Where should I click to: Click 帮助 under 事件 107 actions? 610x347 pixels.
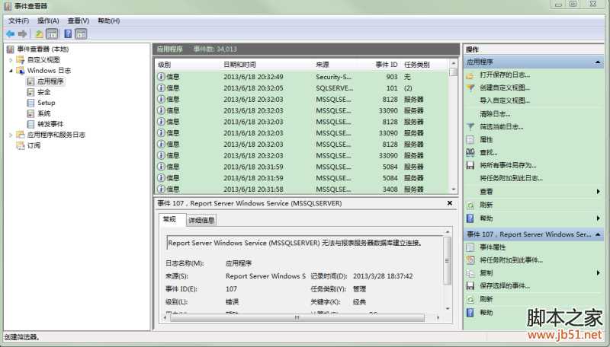click(486, 313)
